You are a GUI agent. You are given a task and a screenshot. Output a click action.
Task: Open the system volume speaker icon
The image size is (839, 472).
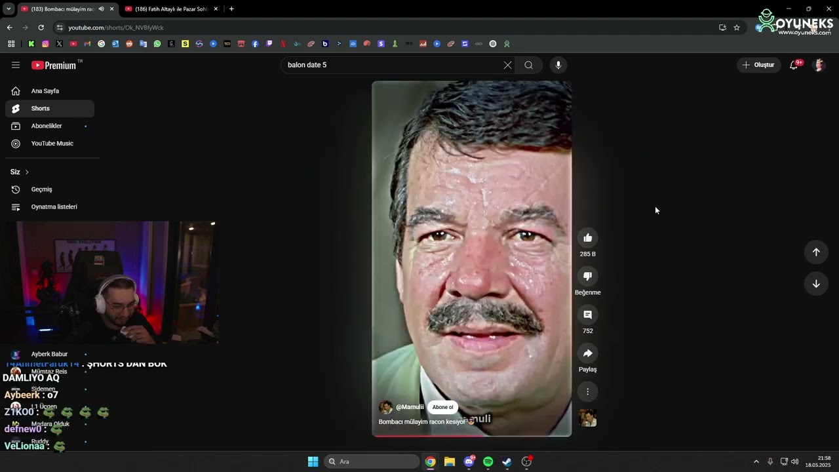(x=795, y=462)
